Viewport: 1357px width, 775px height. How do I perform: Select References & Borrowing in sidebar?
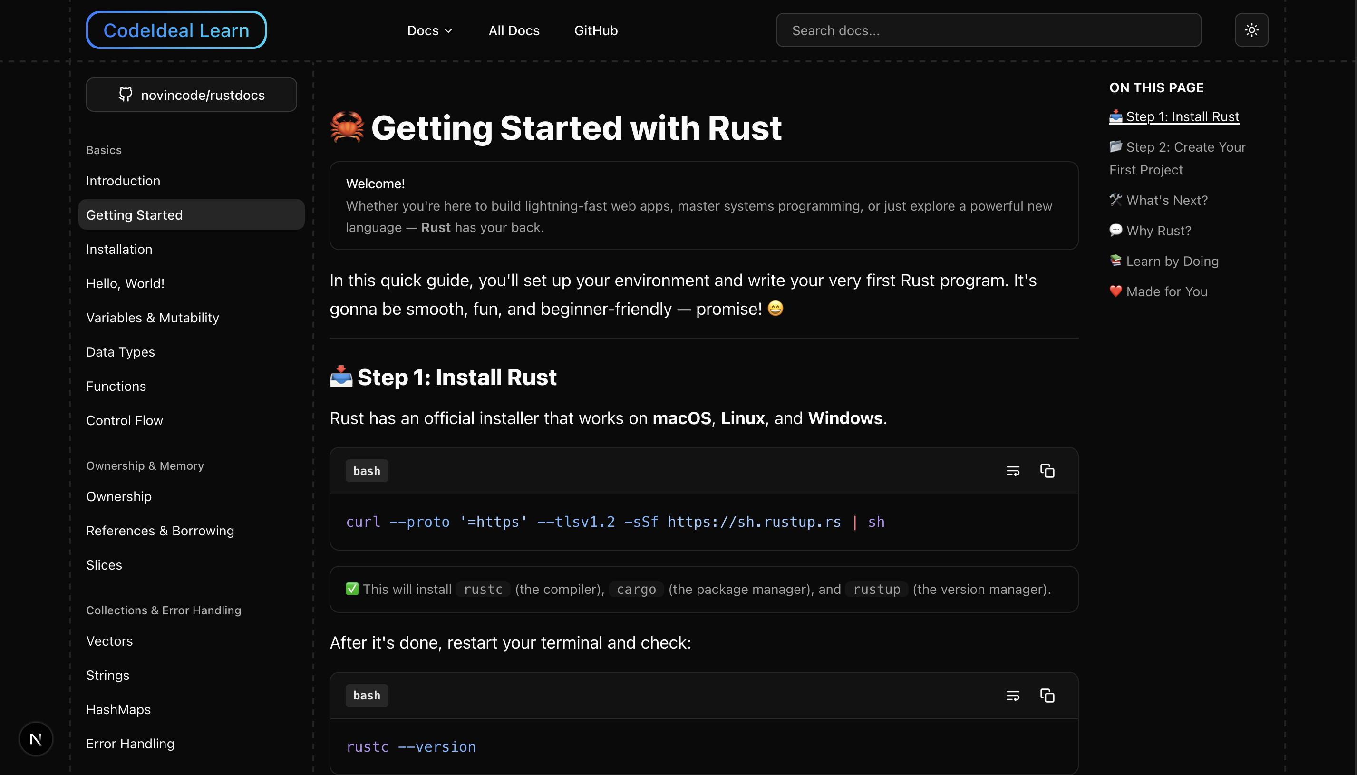pos(160,531)
